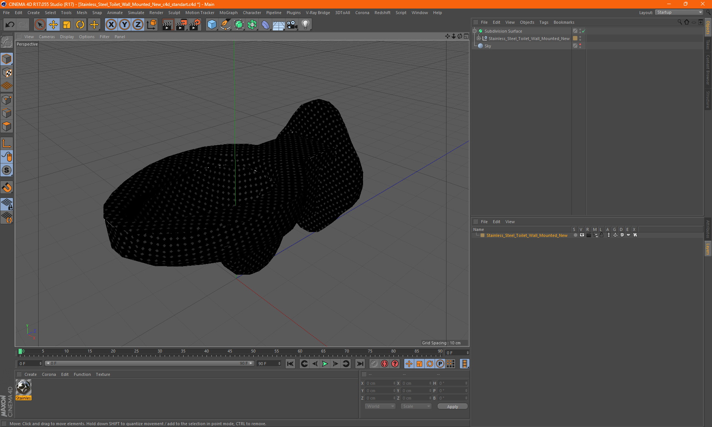Switch to Texture mode

7,73
